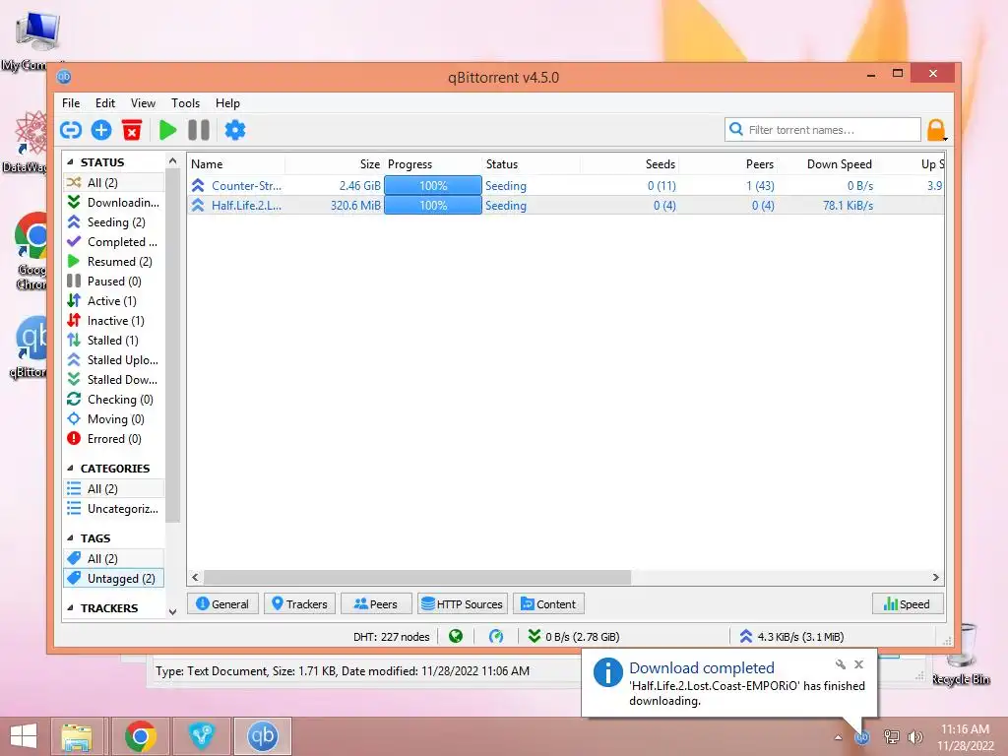1008x756 pixels.
Task: Select the Stalled (1) filter
Action: click(114, 340)
